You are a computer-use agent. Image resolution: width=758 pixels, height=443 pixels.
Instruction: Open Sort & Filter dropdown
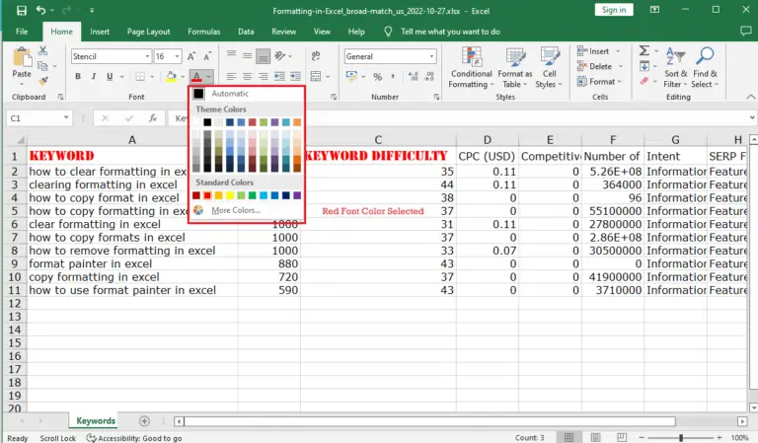(x=675, y=68)
